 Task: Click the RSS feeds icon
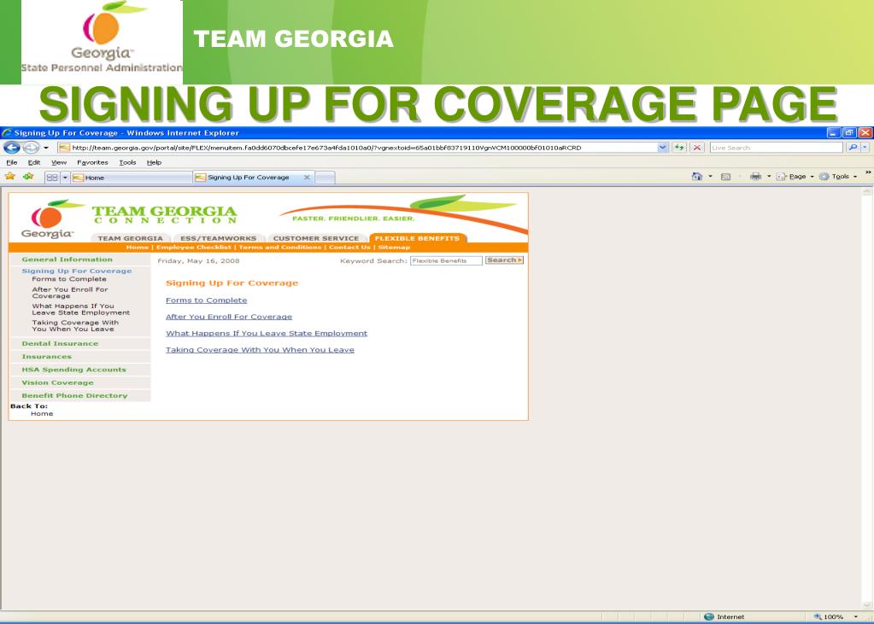725,177
